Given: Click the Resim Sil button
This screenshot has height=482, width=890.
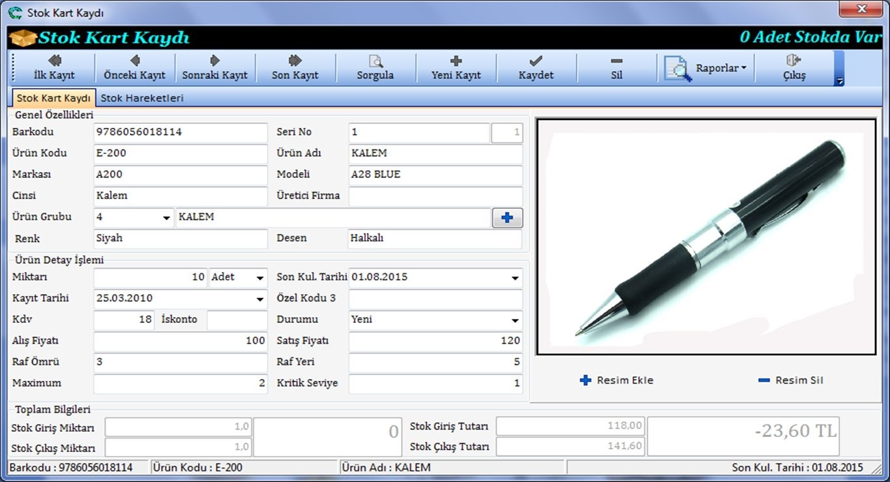Looking at the screenshot, I should tap(790, 380).
